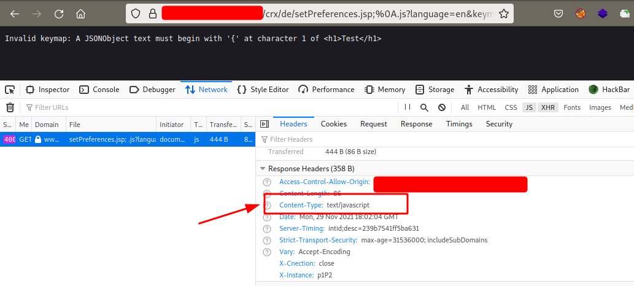The image size is (634, 286).
Task: Switch to the Console panel
Action: pos(99,90)
